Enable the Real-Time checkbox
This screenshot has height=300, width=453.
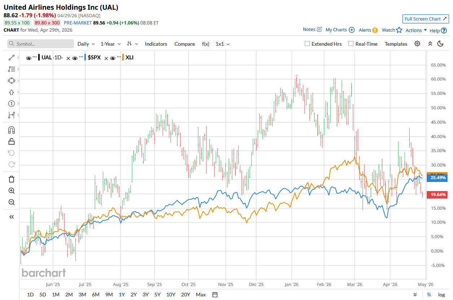click(351, 44)
